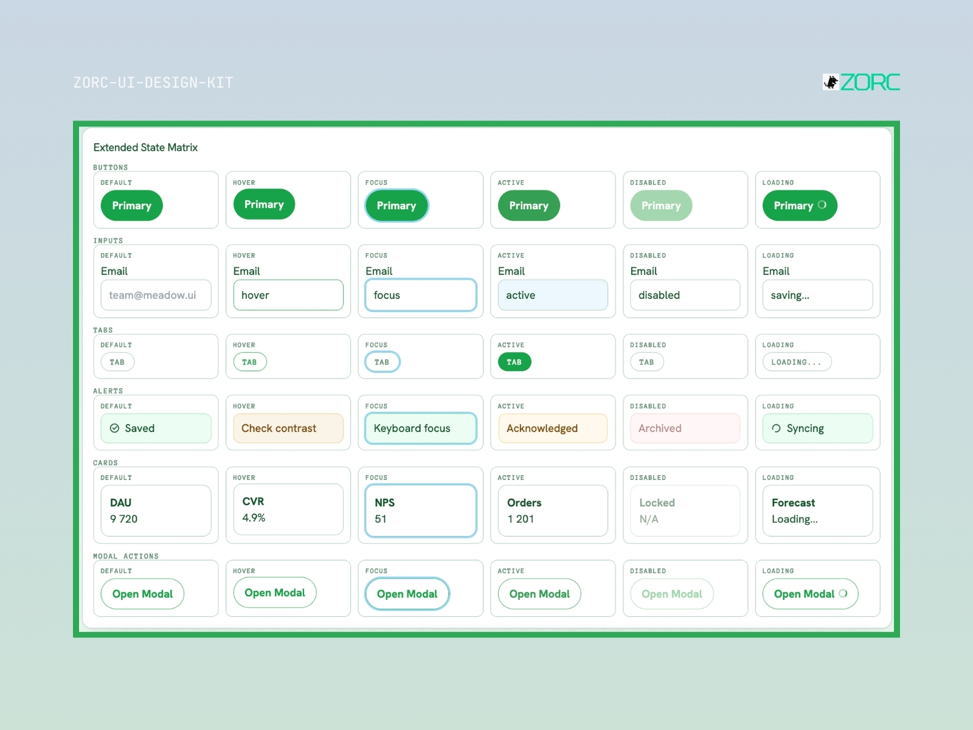Click the active-state Primary button
This screenshot has height=730, width=973.
pyautogui.click(x=529, y=206)
